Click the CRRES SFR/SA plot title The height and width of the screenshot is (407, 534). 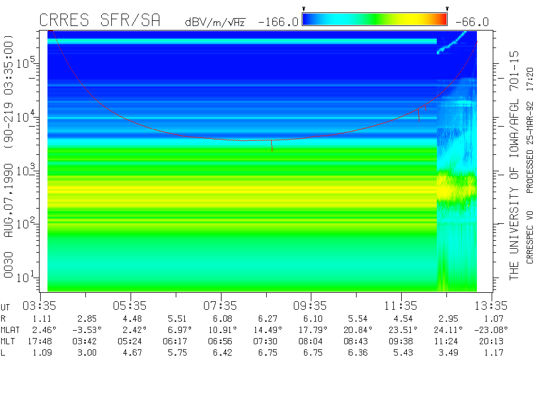(99, 21)
